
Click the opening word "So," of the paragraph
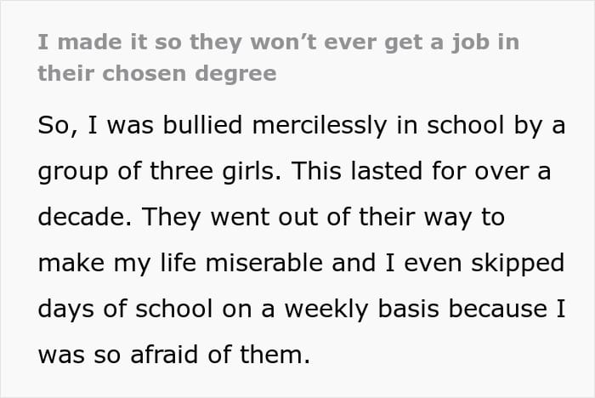click(x=54, y=127)
